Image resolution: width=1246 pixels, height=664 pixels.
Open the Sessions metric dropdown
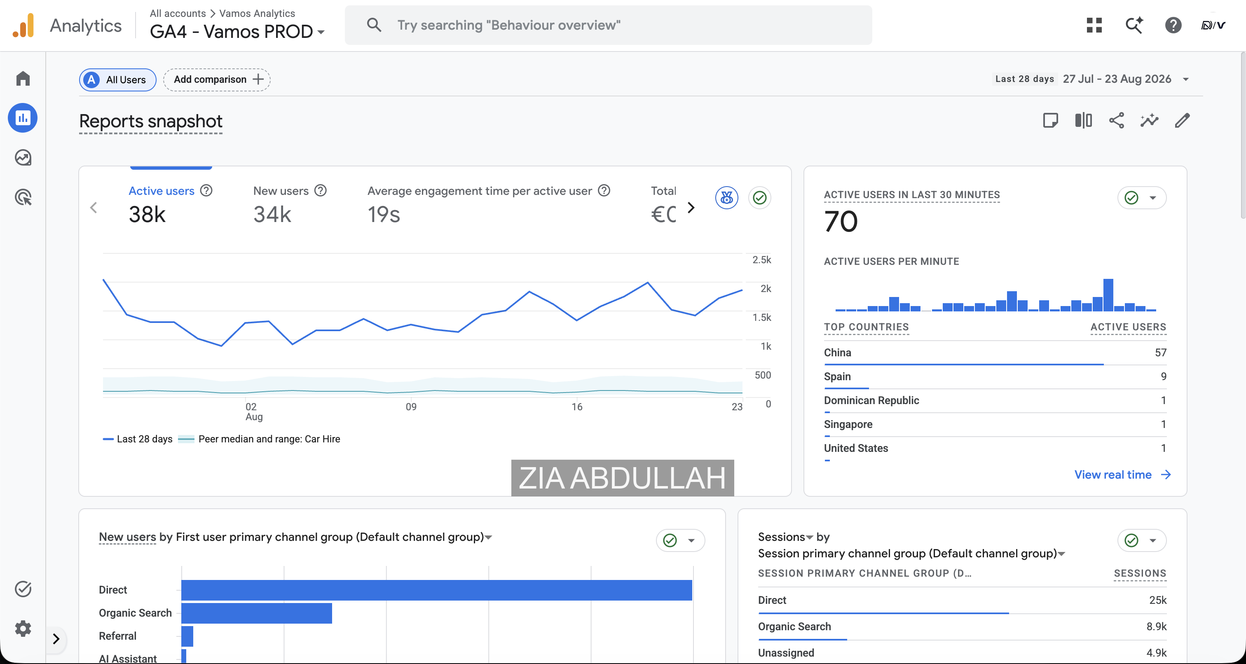[785, 537]
